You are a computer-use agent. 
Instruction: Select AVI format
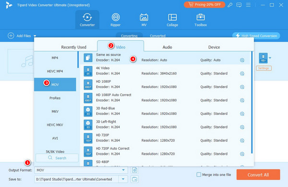[55, 138]
